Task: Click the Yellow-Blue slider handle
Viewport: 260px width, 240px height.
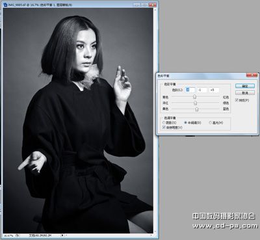Action: pos(196,109)
